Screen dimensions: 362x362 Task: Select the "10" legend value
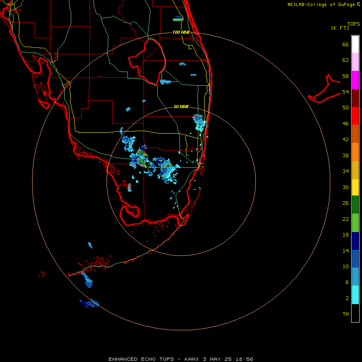(x=346, y=267)
